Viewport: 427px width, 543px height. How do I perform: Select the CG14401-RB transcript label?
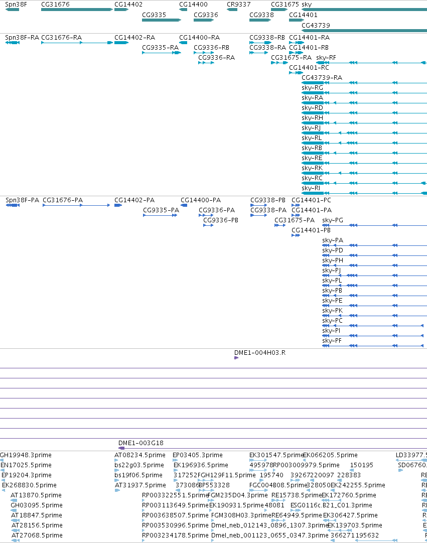pyautogui.click(x=309, y=48)
